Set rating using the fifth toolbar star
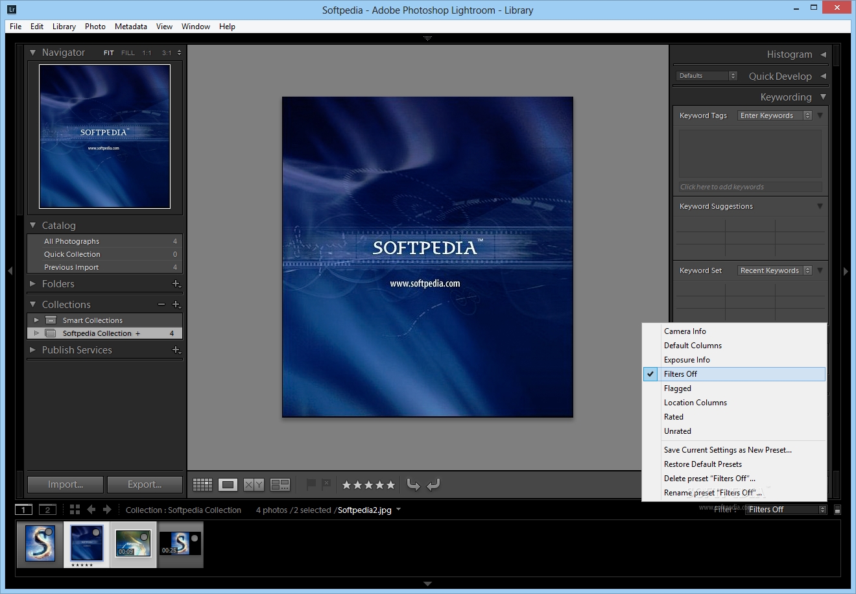The image size is (856, 594). 390,484
